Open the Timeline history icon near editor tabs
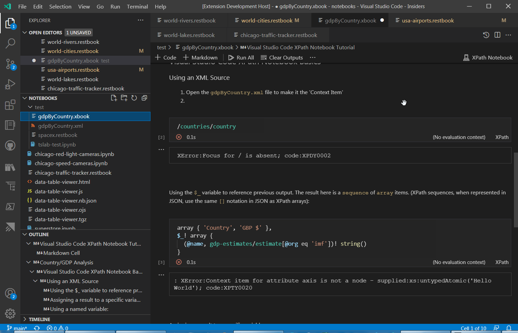518x333 pixels. (486, 35)
